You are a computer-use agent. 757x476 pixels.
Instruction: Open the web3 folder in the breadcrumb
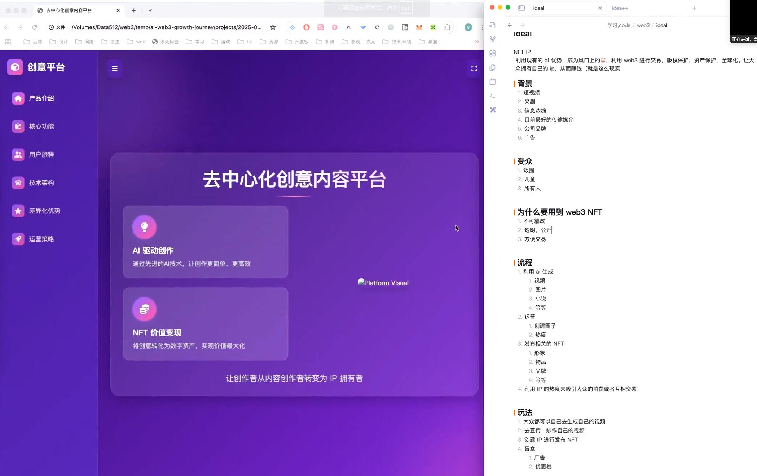(x=643, y=25)
